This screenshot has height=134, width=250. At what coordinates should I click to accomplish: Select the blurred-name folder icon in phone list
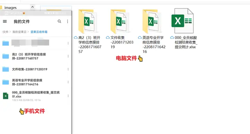[6, 43]
